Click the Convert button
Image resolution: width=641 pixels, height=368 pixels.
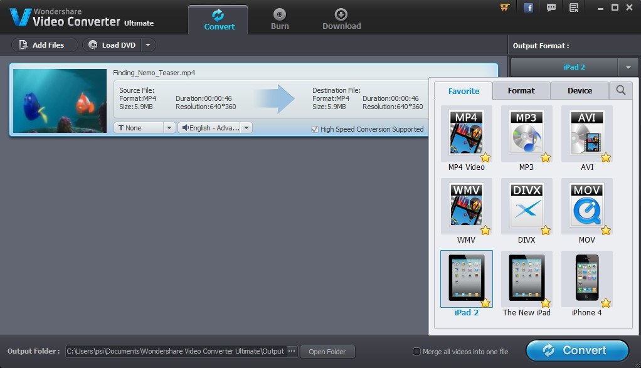[576, 350]
